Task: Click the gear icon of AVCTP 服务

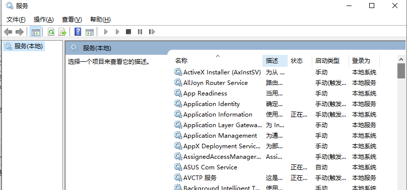Action: click(178, 177)
